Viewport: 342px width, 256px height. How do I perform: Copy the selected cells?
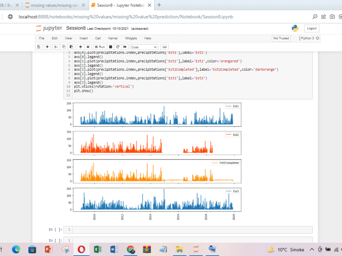[x=64, y=47]
